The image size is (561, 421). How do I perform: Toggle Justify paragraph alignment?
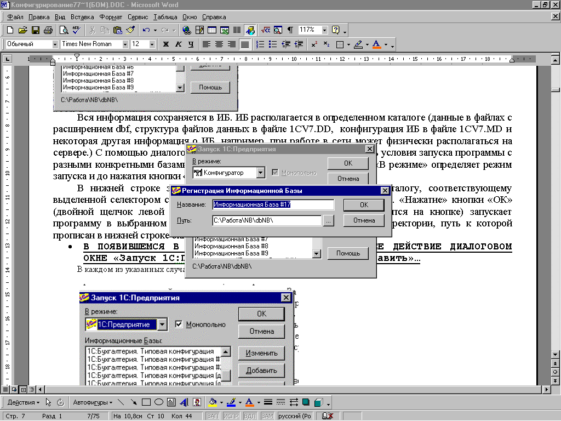(x=245, y=44)
